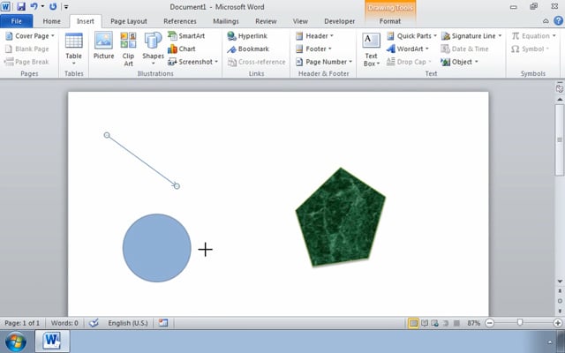This screenshot has width=565, height=353.
Task: Open the Format tab under Drawing Tools
Action: pos(389,20)
